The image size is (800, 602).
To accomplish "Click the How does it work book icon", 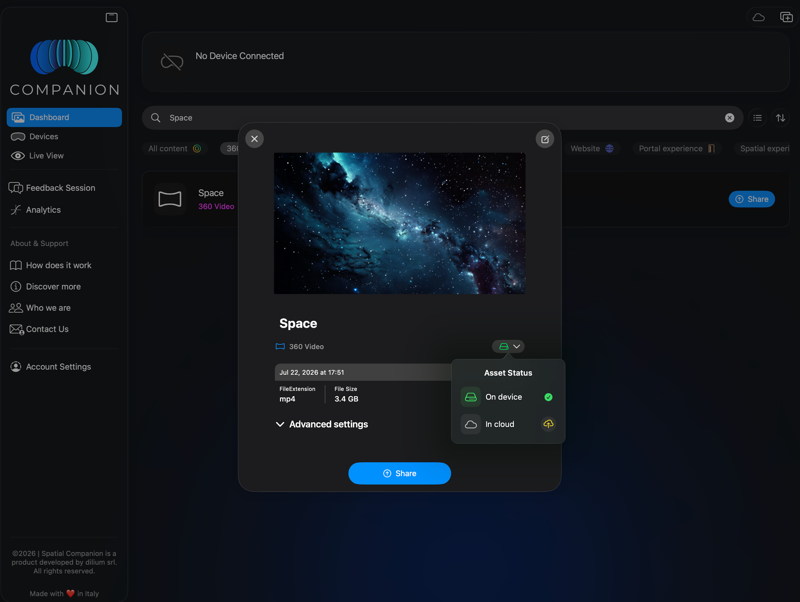I will pyautogui.click(x=16, y=265).
